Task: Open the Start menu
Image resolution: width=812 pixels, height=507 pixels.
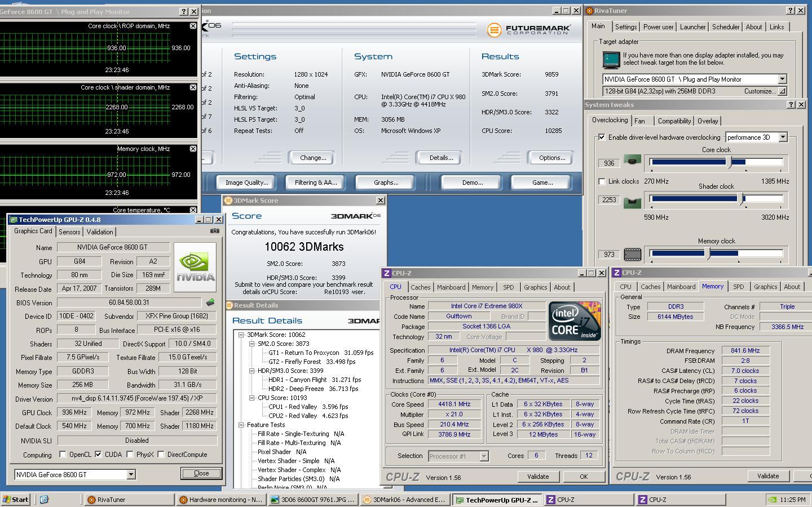Action: [15, 499]
